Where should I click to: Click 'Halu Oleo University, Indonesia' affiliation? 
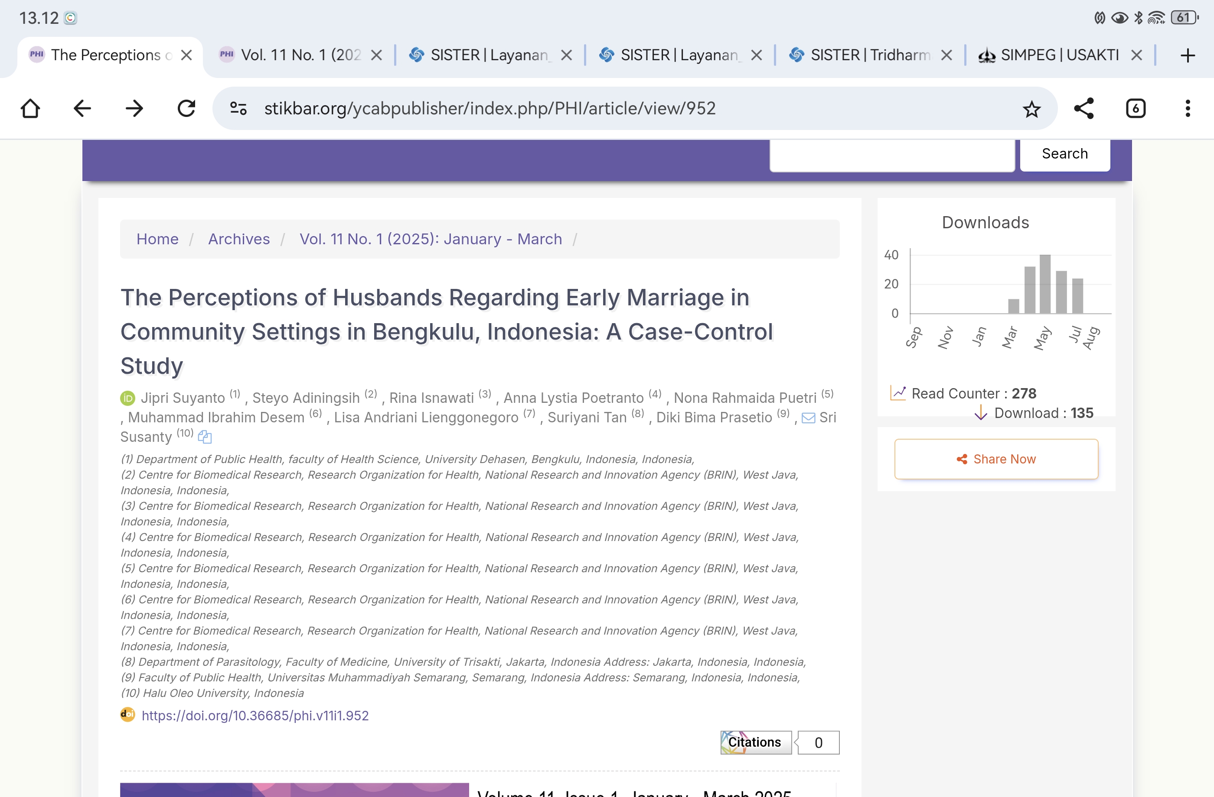click(x=223, y=693)
